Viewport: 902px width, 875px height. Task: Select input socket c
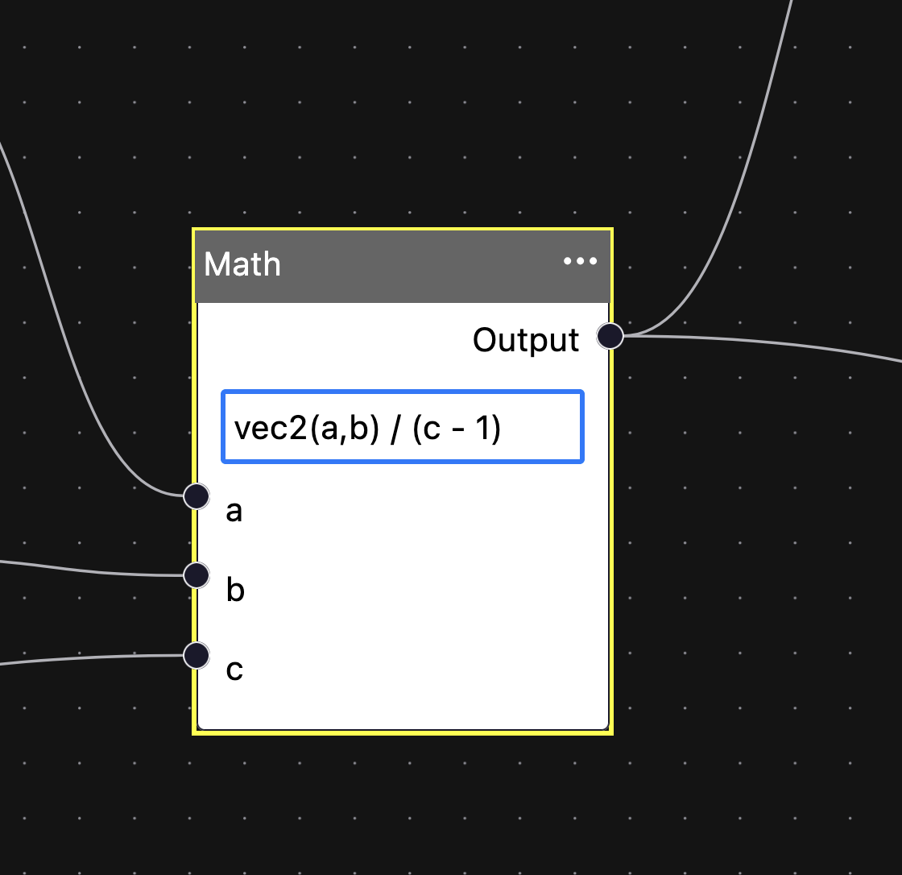(197, 656)
